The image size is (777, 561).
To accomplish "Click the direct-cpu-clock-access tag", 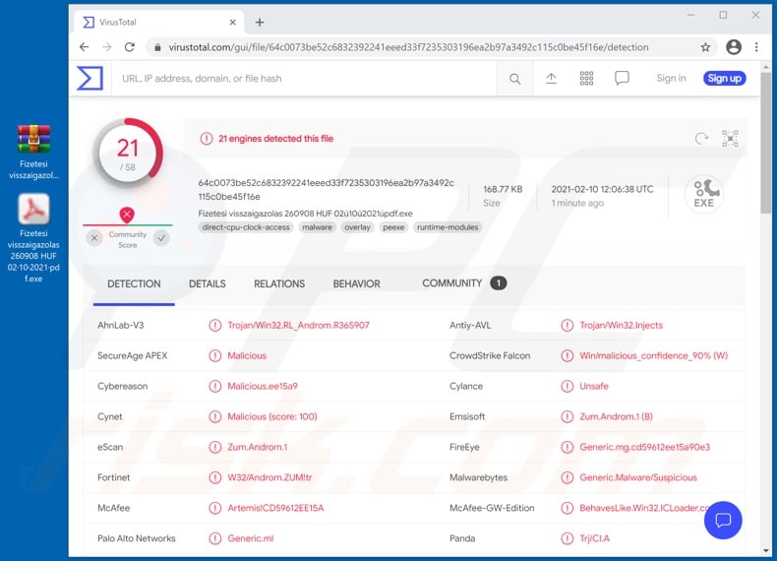I will (x=246, y=227).
